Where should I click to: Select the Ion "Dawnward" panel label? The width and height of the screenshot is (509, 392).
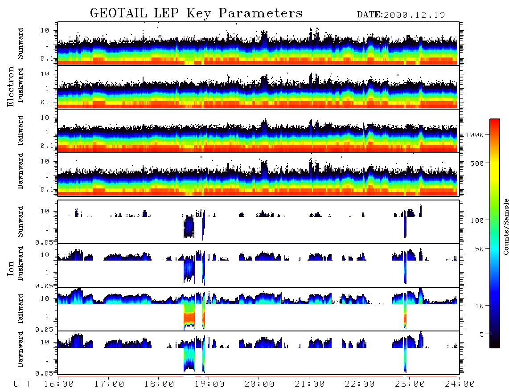click(21, 349)
